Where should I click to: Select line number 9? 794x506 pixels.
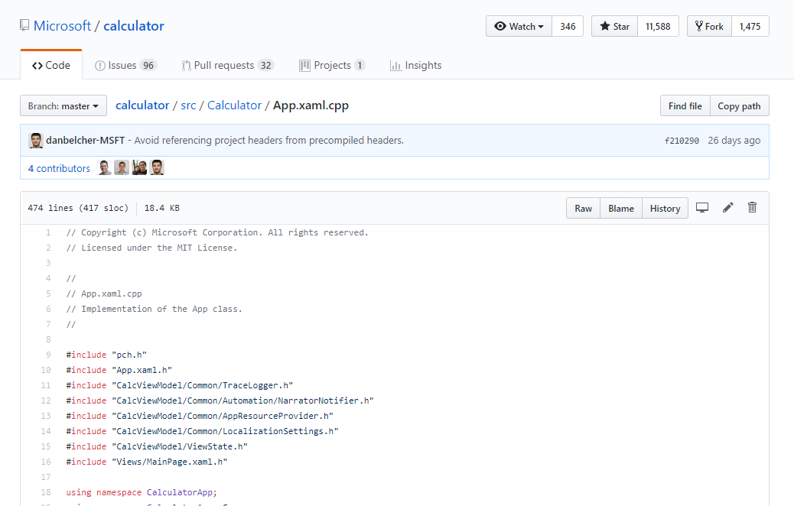pyautogui.click(x=48, y=355)
